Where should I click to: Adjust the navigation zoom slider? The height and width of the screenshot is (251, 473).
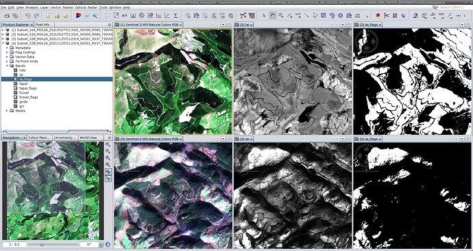pyautogui.click(x=42, y=244)
